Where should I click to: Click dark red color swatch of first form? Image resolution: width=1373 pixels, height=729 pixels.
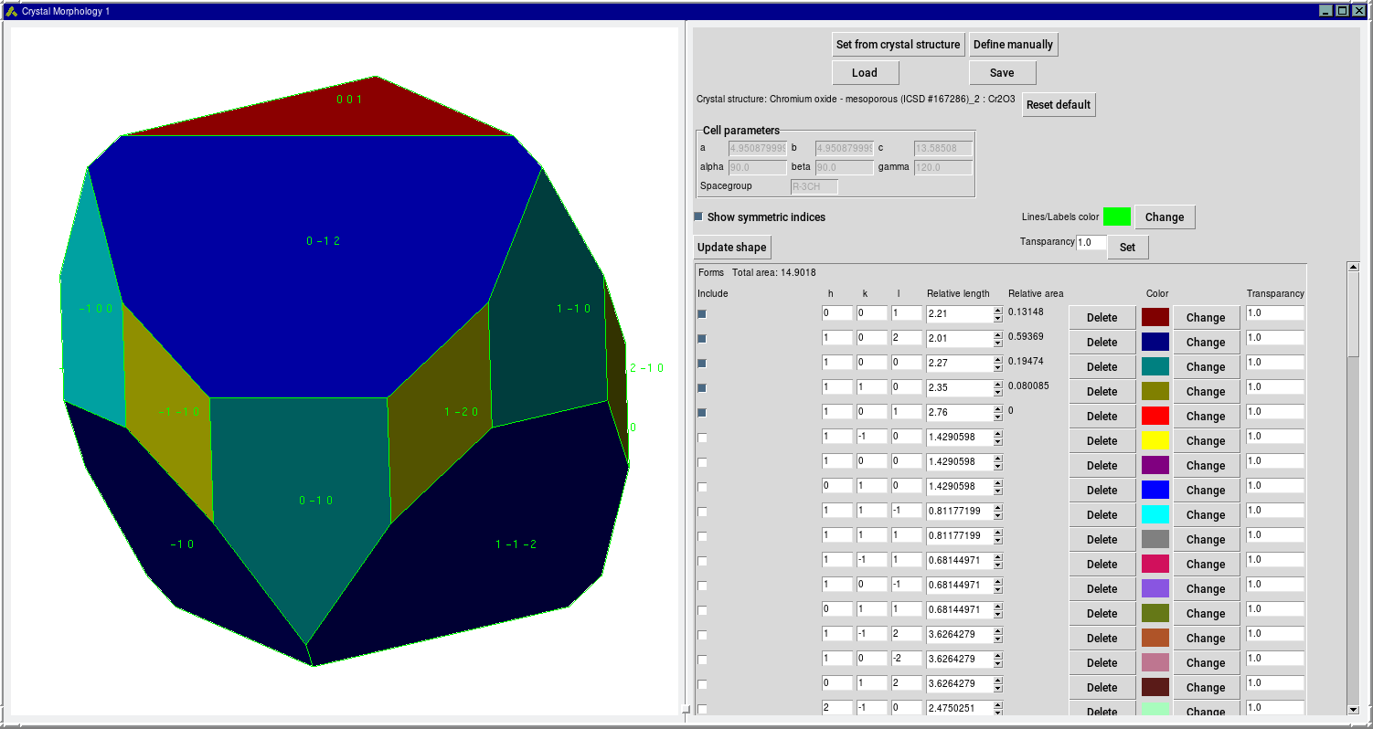click(x=1155, y=317)
